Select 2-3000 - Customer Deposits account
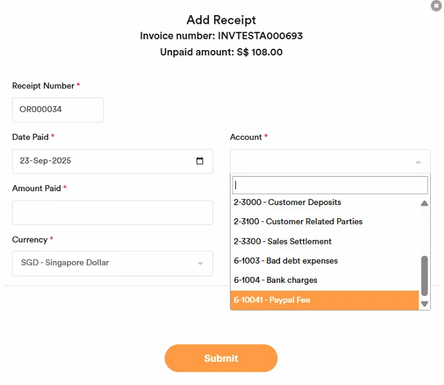444x385 pixels. 287,202
